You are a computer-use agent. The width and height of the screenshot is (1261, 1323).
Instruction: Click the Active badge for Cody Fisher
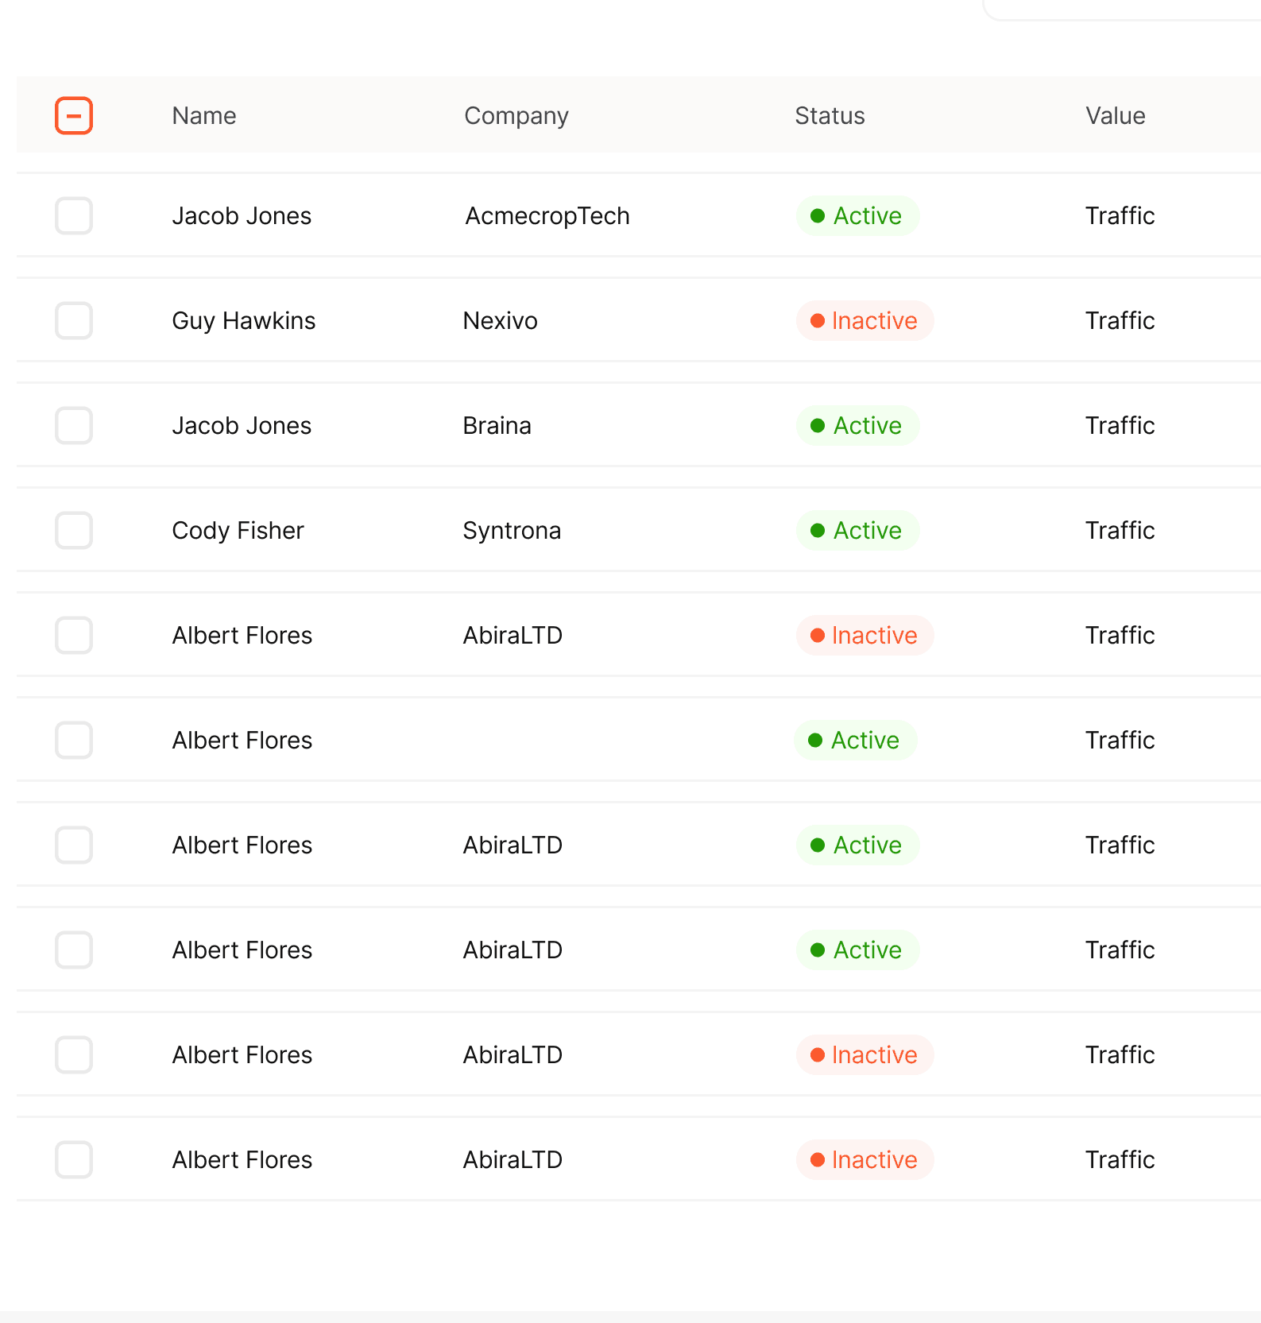[857, 531]
